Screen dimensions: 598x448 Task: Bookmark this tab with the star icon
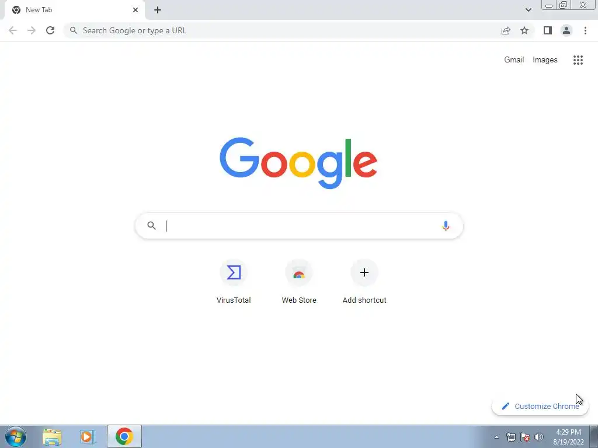[x=524, y=30]
